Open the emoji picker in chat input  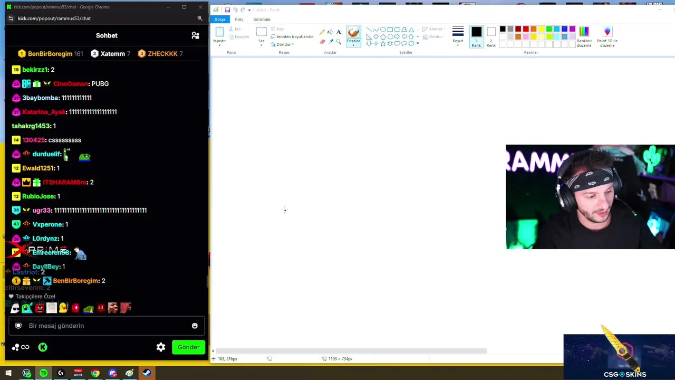point(195,326)
